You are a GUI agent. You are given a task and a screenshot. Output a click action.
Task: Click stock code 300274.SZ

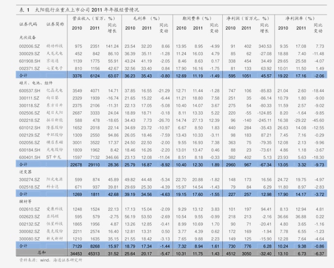29,180
